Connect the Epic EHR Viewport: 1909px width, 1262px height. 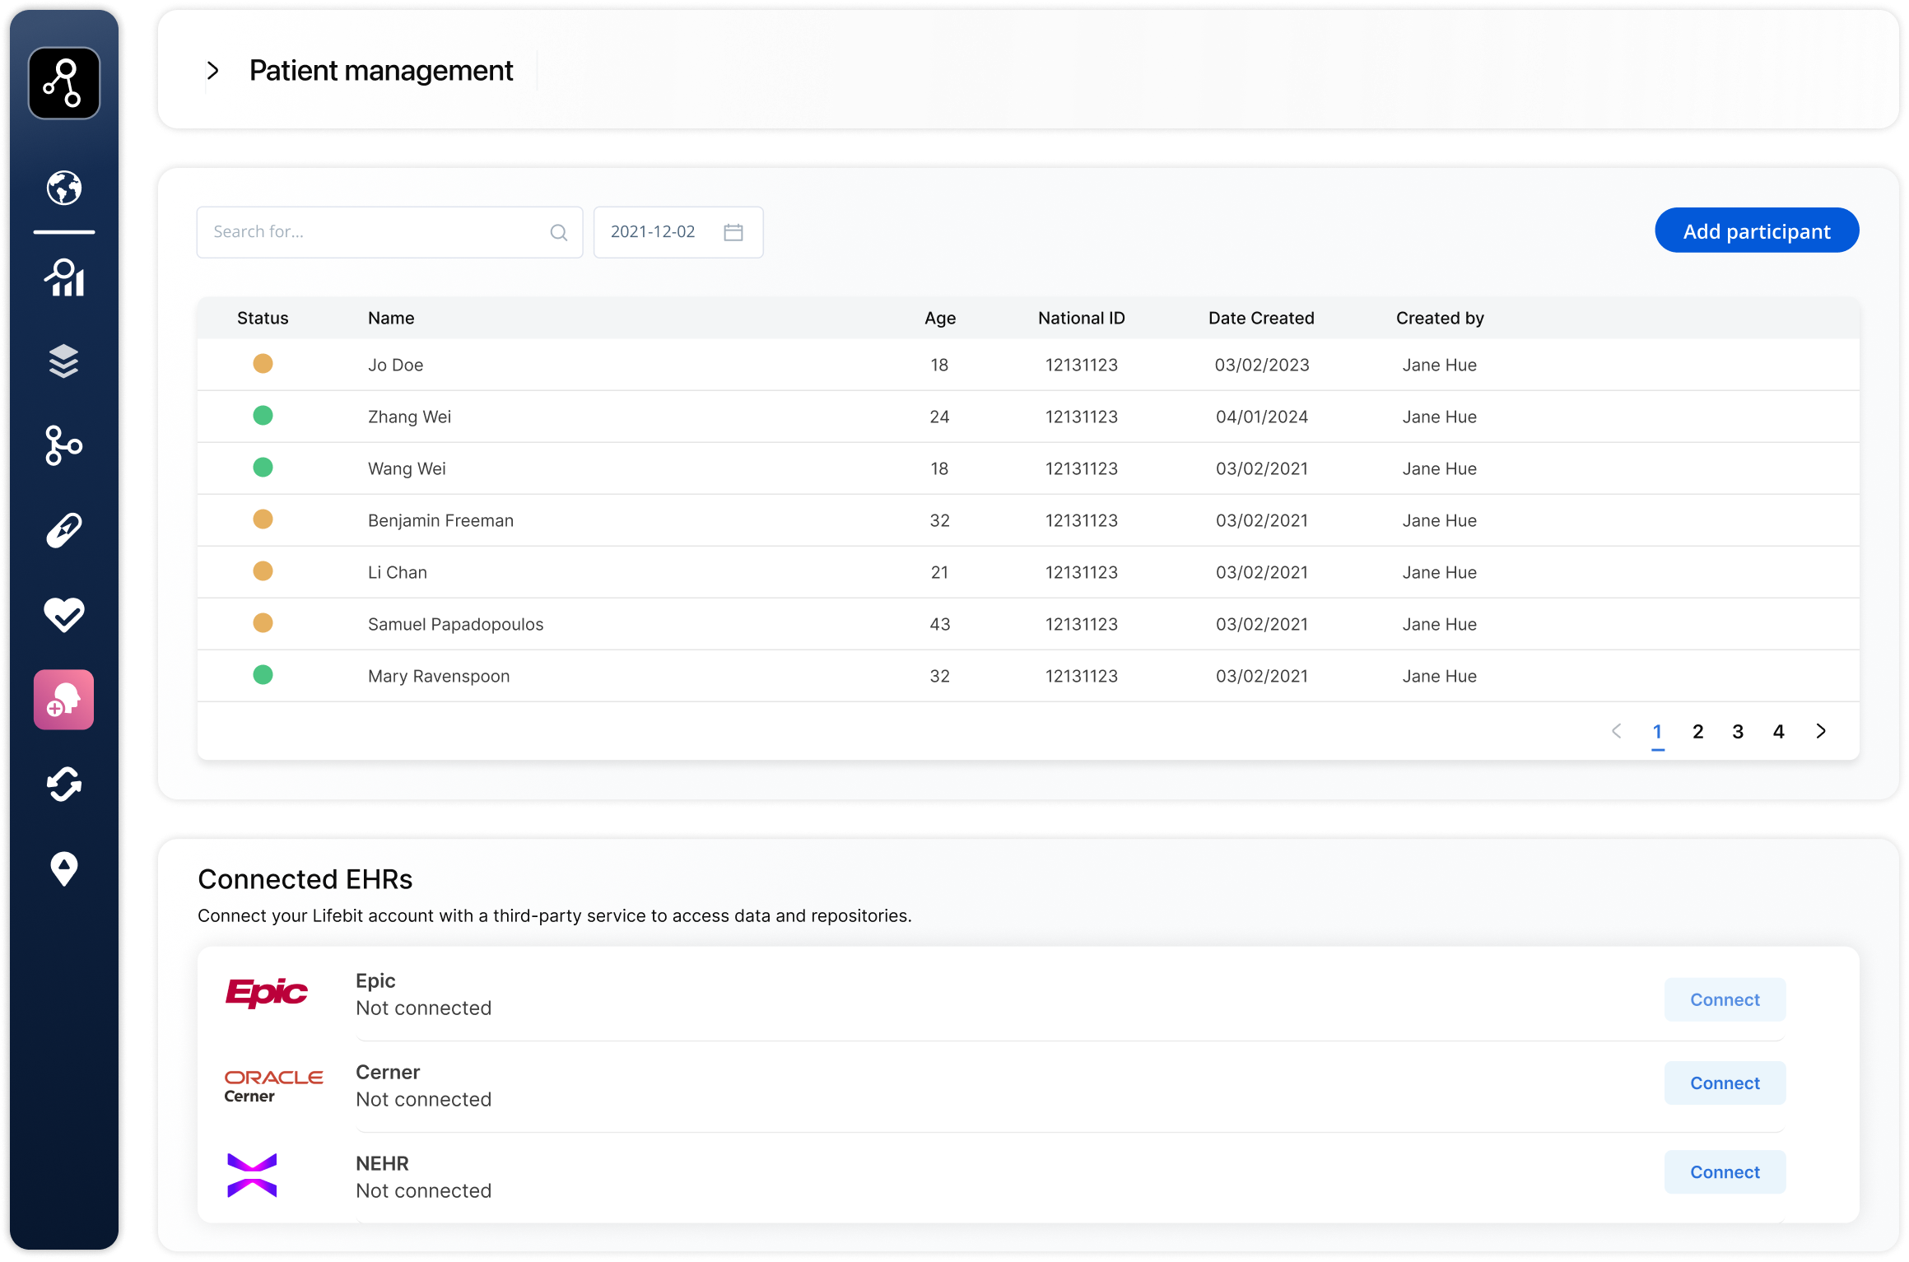pos(1725,999)
